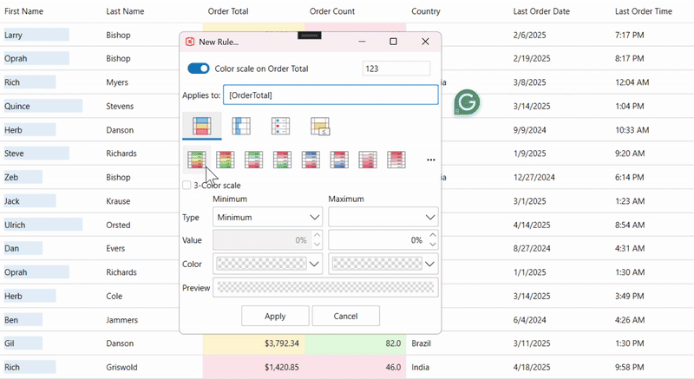Click the Apply button
The height and width of the screenshot is (379, 694).
click(x=275, y=316)
